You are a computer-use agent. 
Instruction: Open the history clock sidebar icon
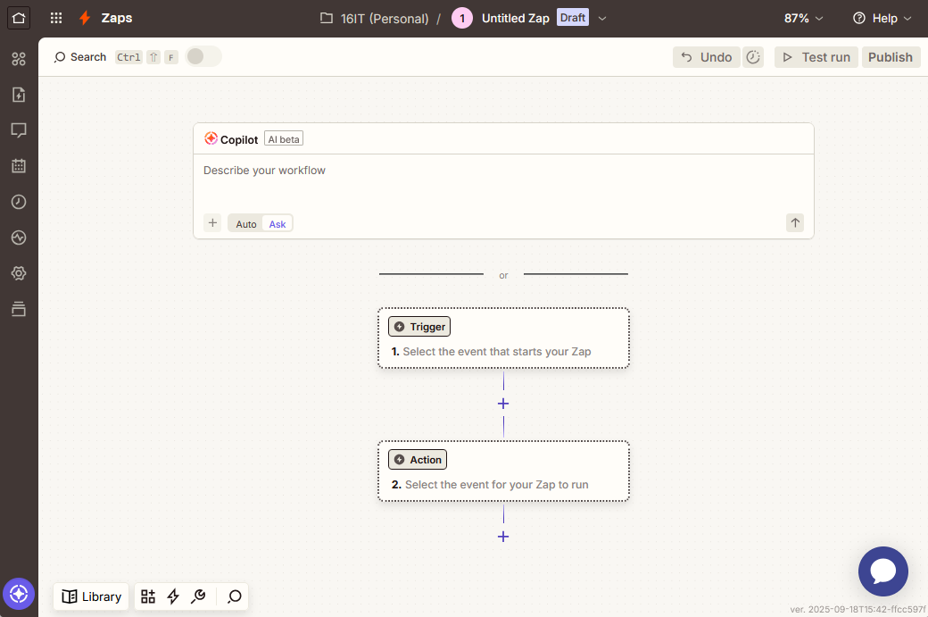pyautogui.click(x=19, y=202)
